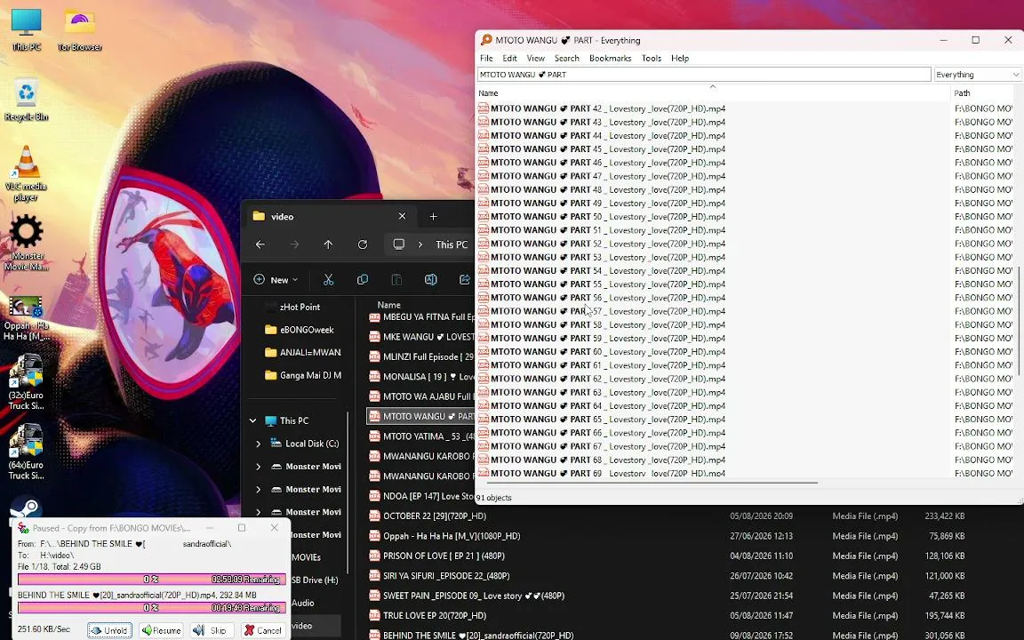This screenshot has width=1024, height=640.
Task: Click Everything app magnifier title icon
Action: click(x=486, y=40)
